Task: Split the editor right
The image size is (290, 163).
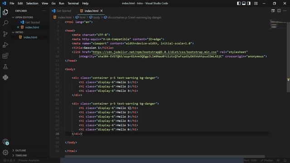Action: click(279, 11)
